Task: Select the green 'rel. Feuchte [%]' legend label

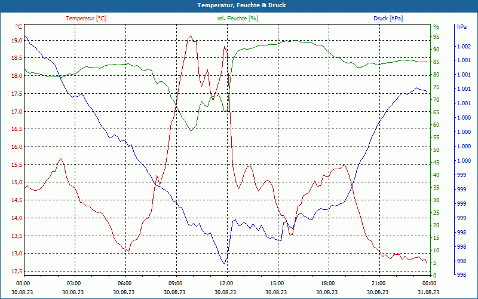Action: [237, 19]
